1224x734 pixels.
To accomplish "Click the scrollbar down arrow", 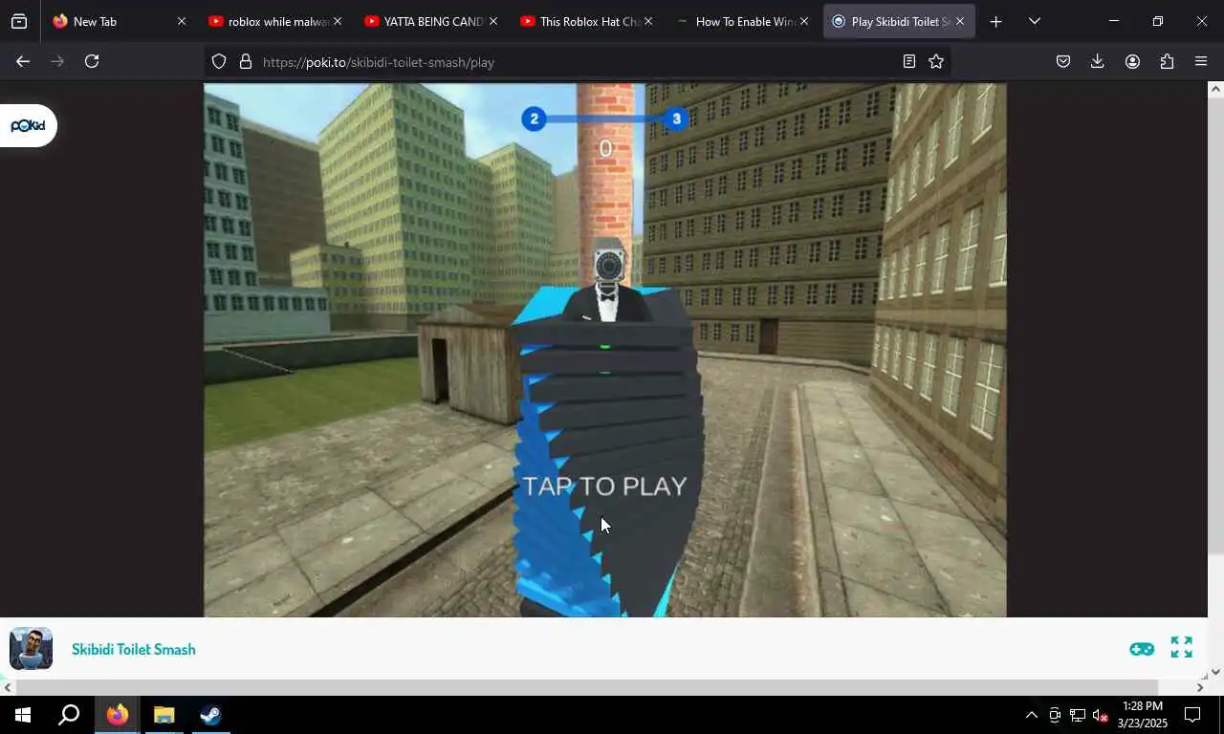I will point(1215,672).
